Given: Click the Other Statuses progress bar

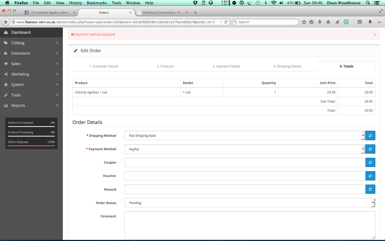Looking at the screenshot, I should 31,146.
